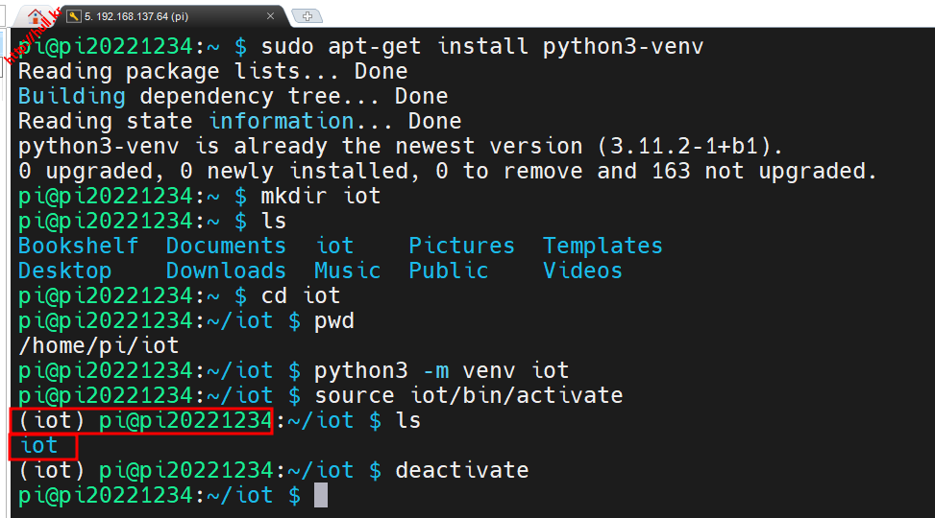Click the Videos directory in listing

click(582, 271)
